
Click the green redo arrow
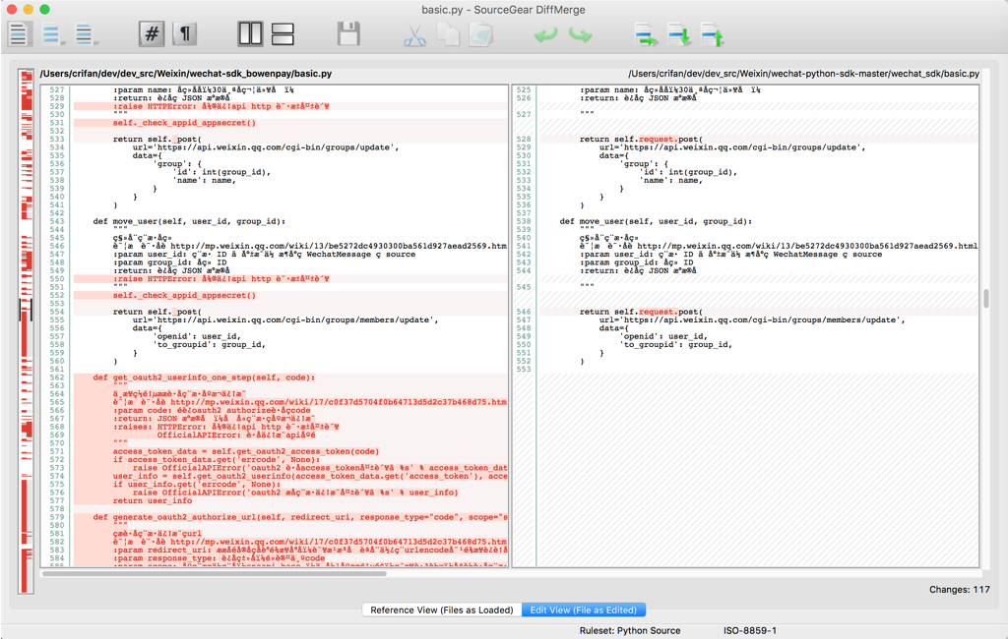[580, 35]
